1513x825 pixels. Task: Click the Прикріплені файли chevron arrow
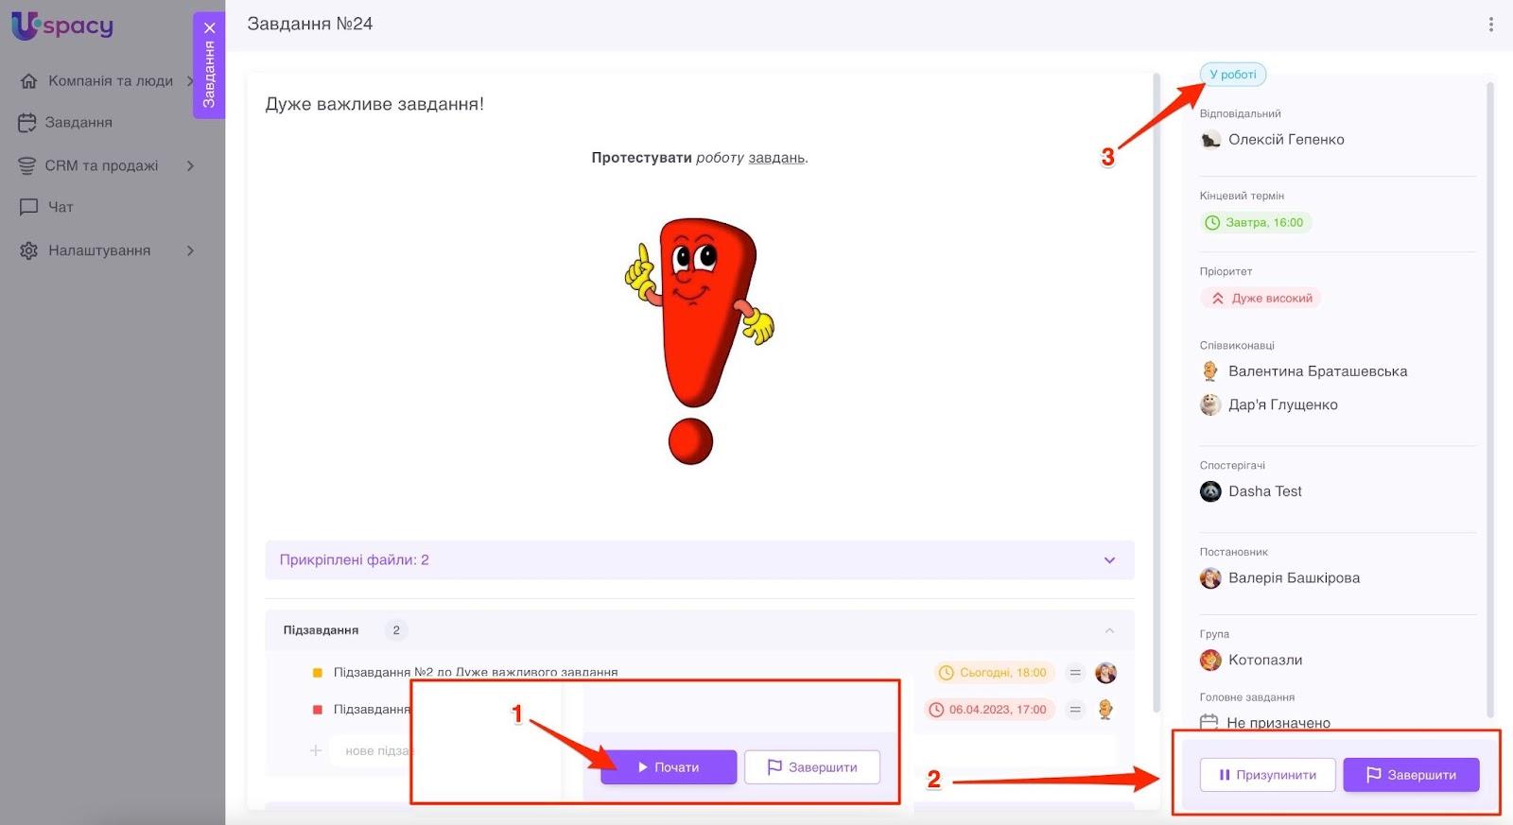pos(1109,560)
